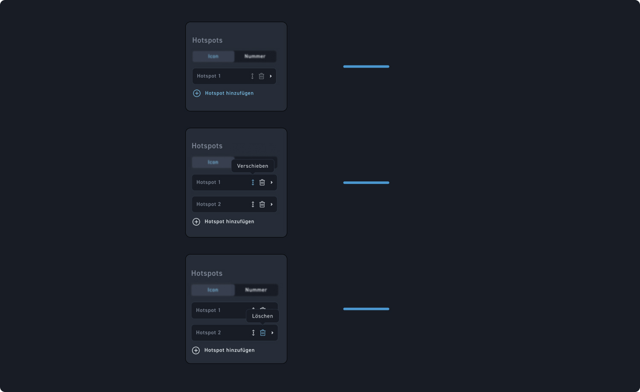Click trash icon of Hotspot 2 in middle panel

262,204
